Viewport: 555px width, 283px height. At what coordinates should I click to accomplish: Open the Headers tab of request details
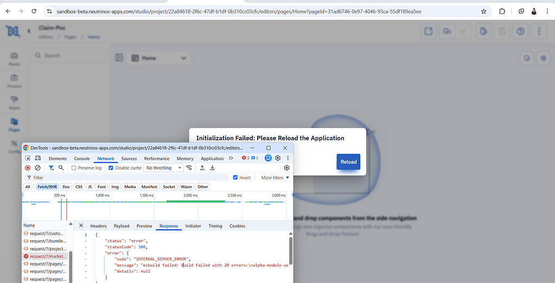(98, 226)
